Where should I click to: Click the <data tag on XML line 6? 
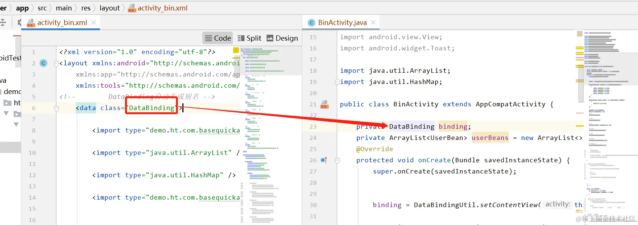click(x=86, y=108)
